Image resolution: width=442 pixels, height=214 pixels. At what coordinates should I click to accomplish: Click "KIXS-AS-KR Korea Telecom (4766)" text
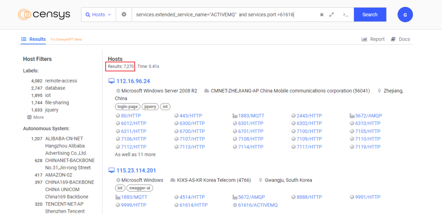214,180
